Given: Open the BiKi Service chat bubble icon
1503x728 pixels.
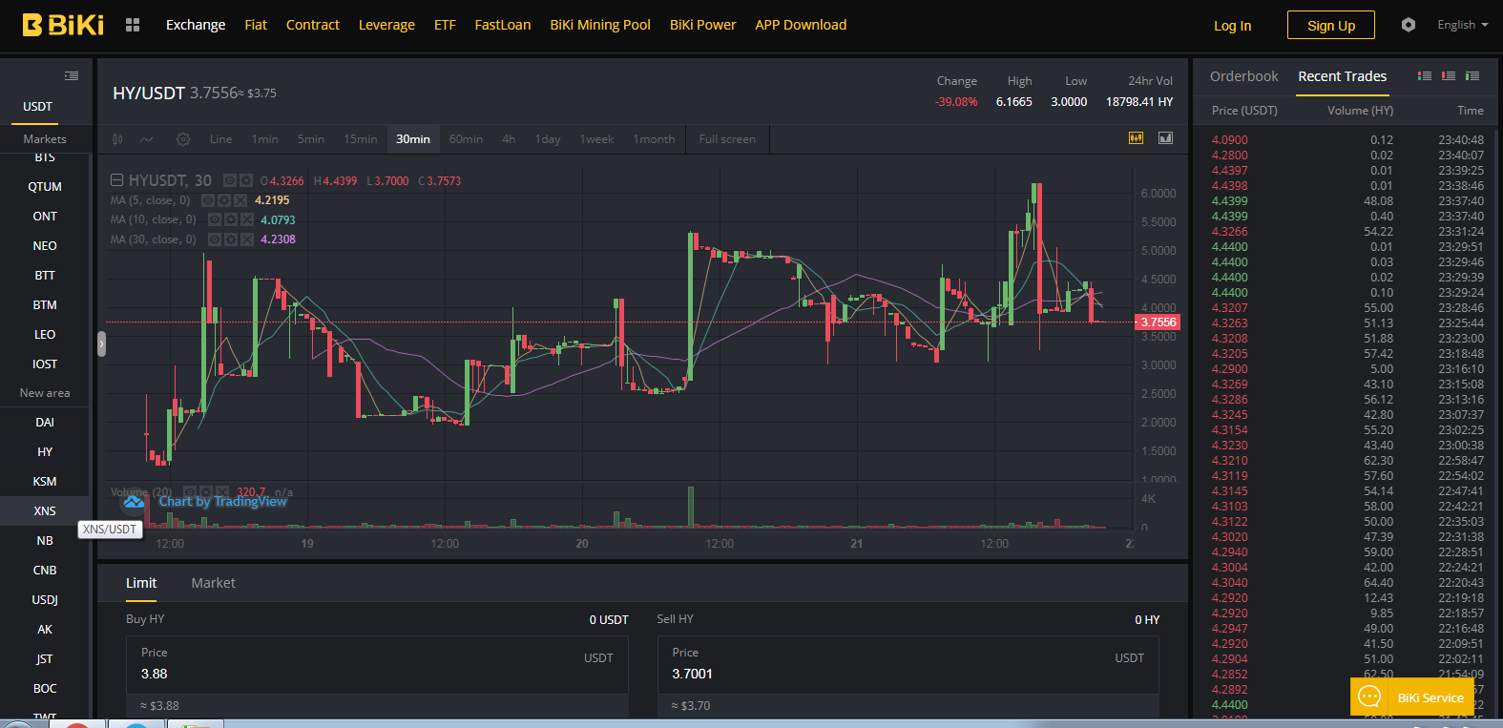Looking at the screenshot, I should tap(1369, 697).
